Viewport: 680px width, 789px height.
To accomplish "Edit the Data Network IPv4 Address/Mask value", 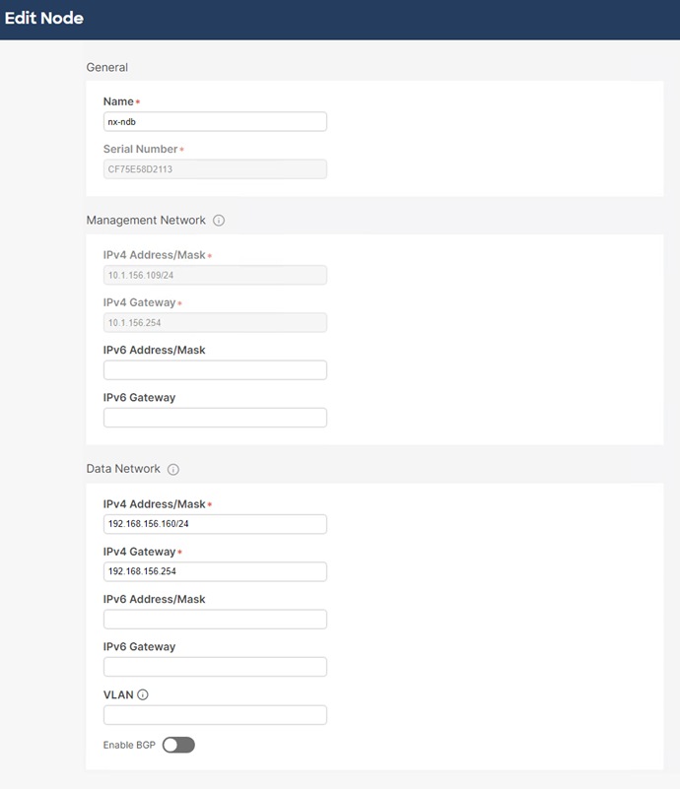I will [216, 523].
